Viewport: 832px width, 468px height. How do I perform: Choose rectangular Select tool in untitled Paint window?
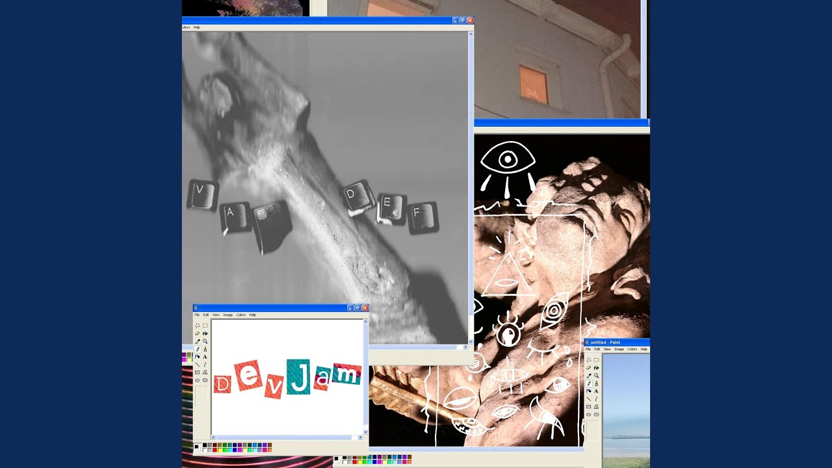pos(597,360)
